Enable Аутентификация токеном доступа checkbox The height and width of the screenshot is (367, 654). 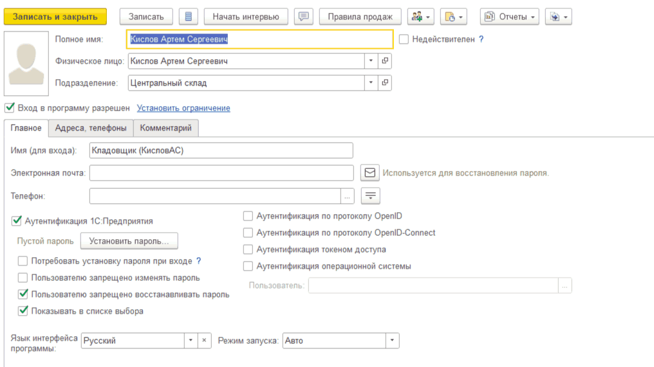(248, 249)
